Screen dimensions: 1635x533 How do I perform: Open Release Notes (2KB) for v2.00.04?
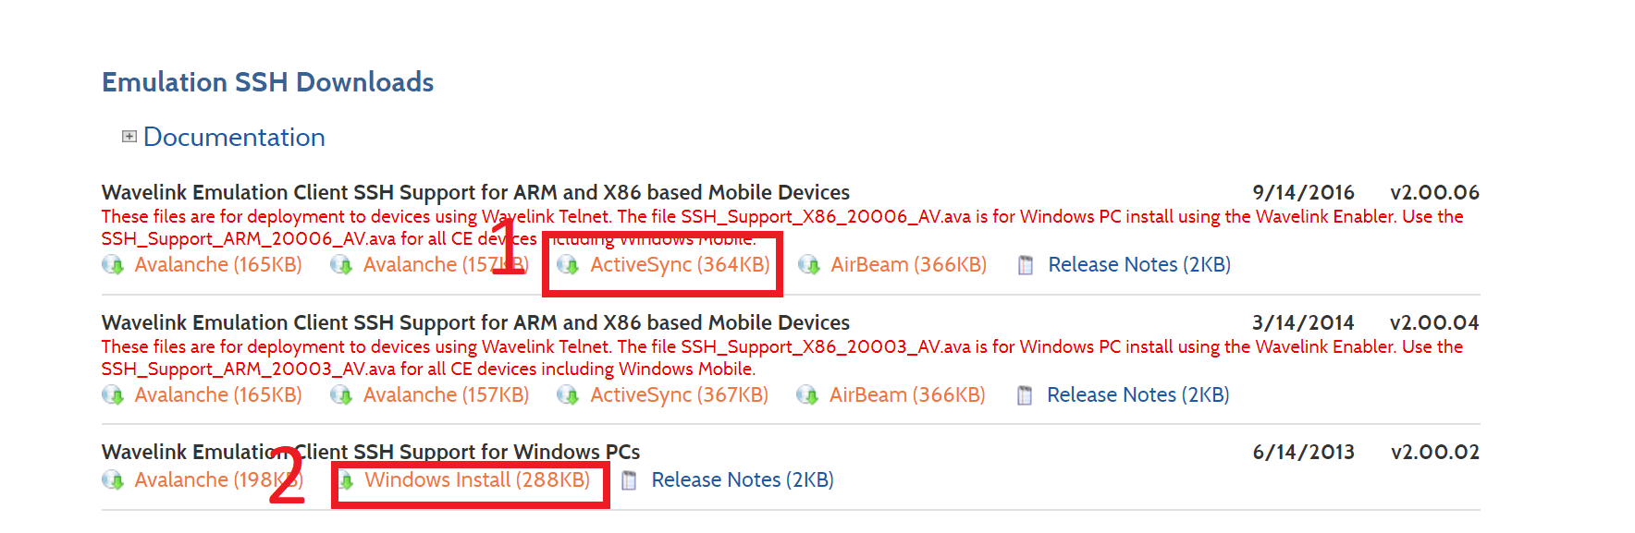1137,395
